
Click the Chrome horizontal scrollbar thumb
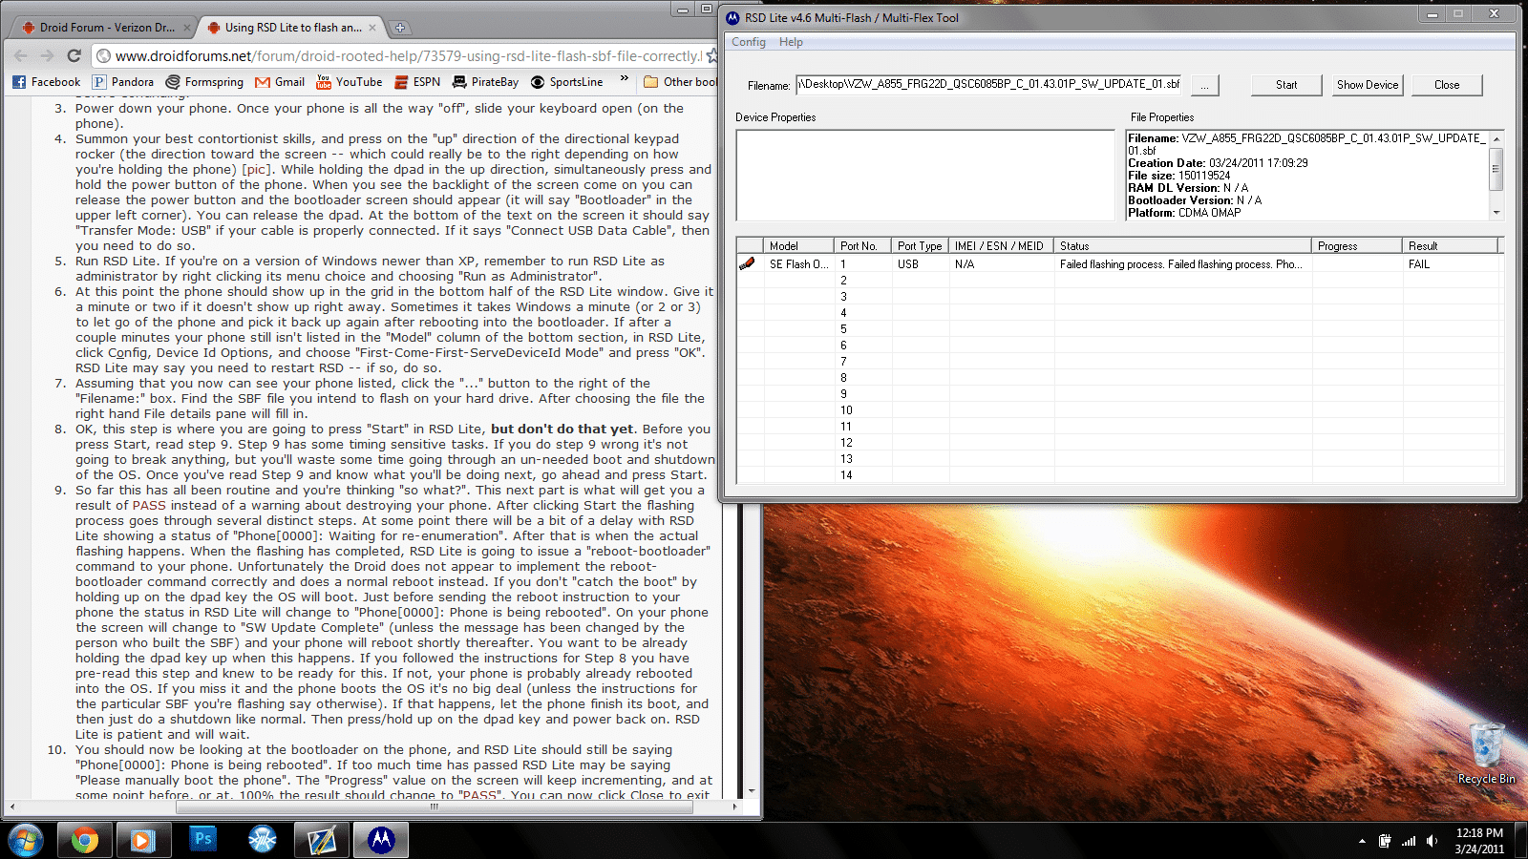tap(435, 807)
